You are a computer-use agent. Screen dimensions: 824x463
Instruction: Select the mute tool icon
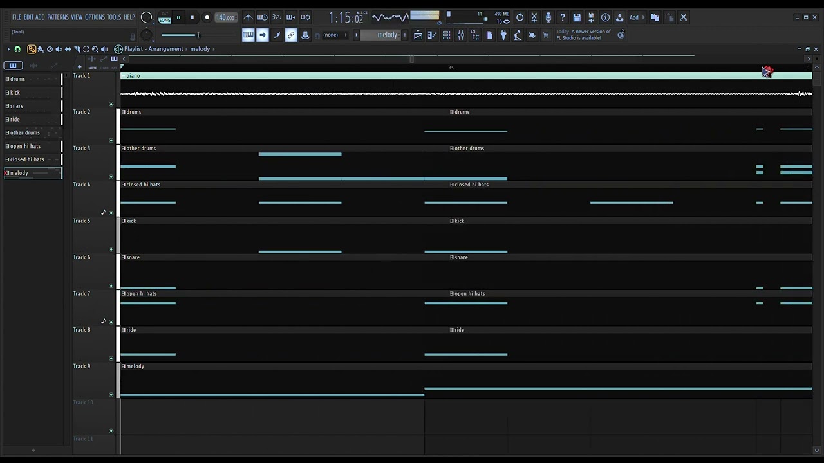59,49
